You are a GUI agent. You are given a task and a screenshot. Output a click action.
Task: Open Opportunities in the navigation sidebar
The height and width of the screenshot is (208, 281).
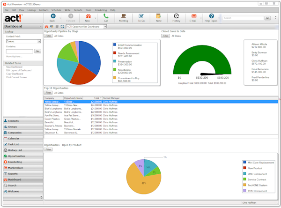16,156
